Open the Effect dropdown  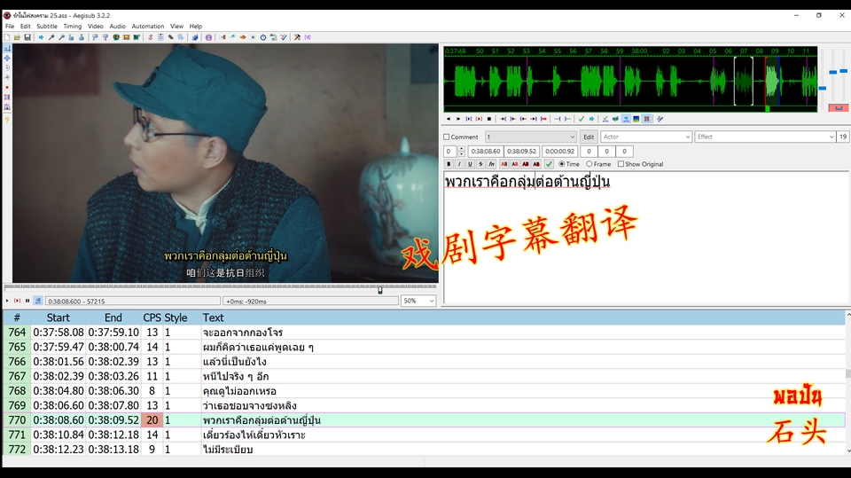tap(765, 137)
